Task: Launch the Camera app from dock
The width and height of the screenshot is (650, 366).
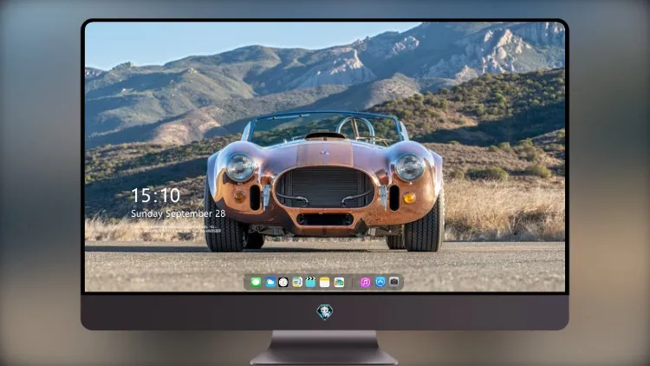Action: (x=394, y=282)
